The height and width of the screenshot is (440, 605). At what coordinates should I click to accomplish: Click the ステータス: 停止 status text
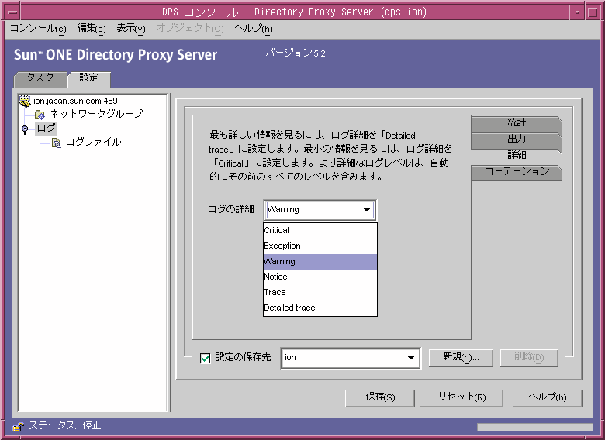65,426
